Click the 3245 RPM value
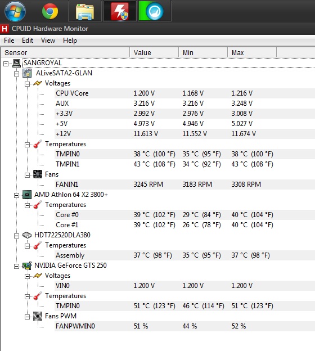Screen dimensions: 315x351 tap(148, 184)
